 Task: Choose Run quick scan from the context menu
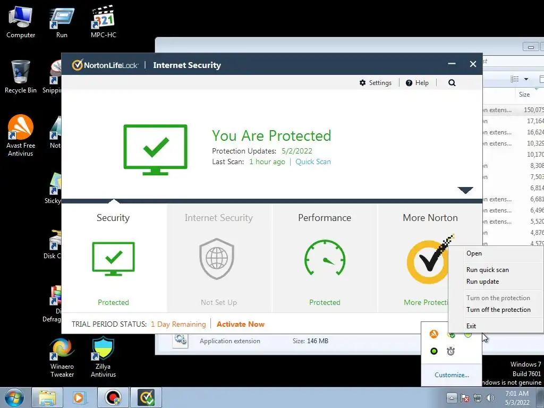click(496, 269)
